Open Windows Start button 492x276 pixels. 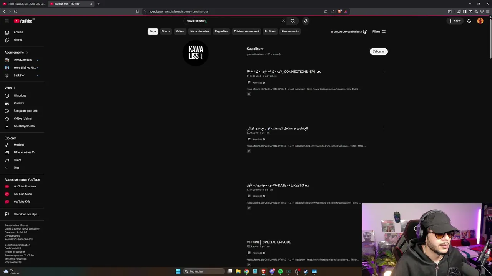(x=178, y=271)
